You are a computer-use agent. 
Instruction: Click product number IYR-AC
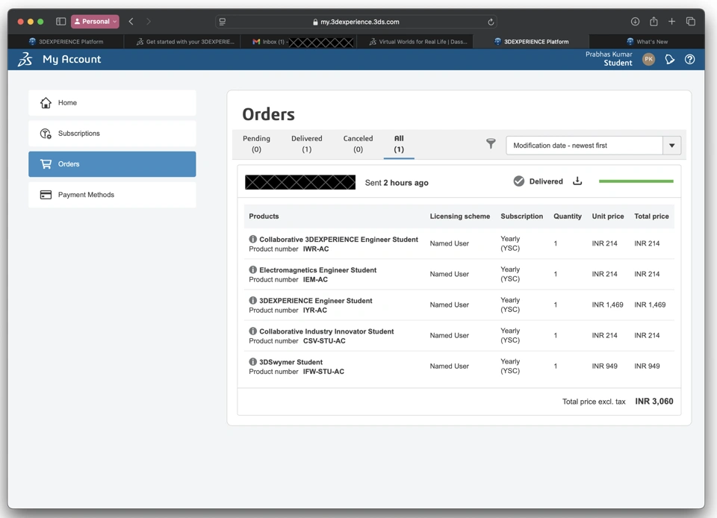[x=315, y=311]
